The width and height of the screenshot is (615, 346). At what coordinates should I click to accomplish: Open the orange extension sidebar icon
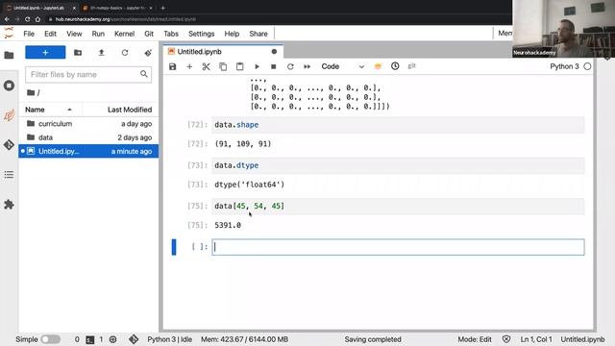(x=9, y=115)
